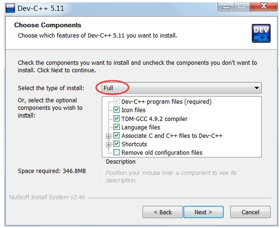Cancel the Dev-C++ installation

250,212
